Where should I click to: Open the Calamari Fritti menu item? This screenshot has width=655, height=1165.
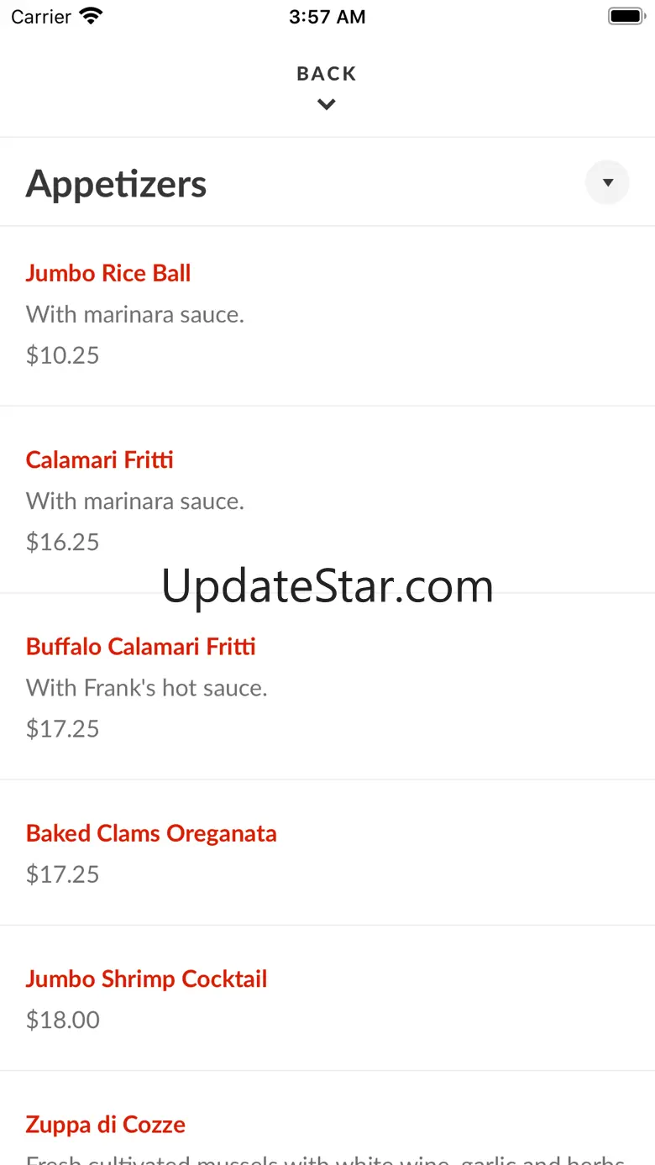100,459
